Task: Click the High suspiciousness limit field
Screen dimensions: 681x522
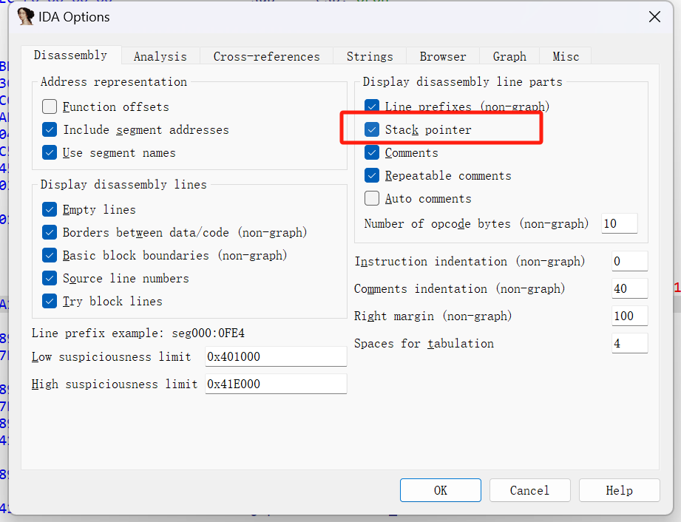Action: coord(276,384)
